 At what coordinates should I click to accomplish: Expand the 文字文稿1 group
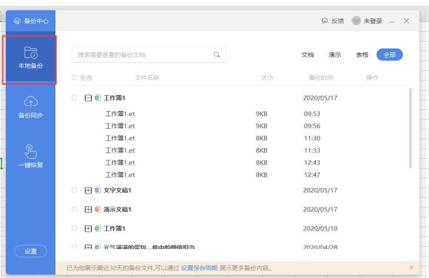[x=87, y=191]
